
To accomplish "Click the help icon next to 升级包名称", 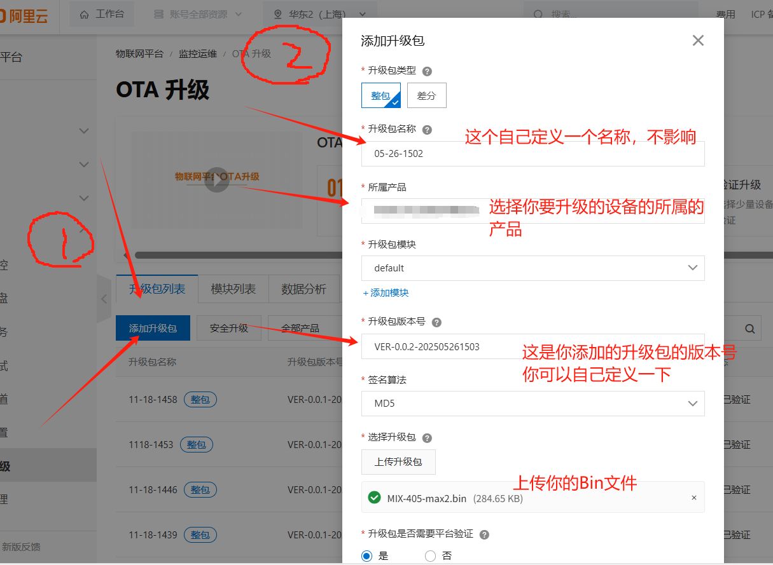I will [x=428, y=130].
